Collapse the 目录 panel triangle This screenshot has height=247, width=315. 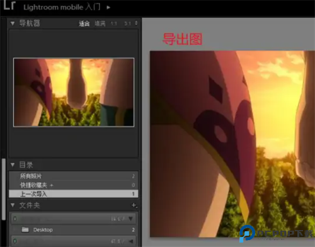click(13, 165)
